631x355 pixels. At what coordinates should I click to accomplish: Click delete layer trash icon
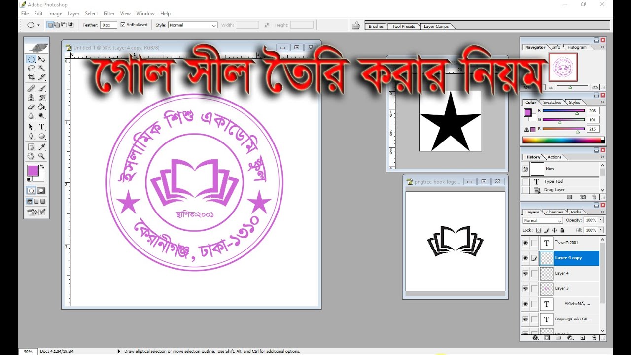(x=594, y=338)
